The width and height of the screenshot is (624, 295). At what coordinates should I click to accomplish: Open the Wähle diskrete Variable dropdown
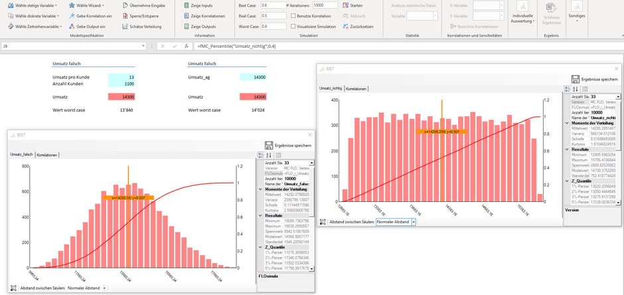tap(33, 16)
